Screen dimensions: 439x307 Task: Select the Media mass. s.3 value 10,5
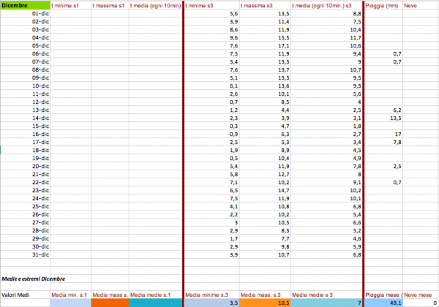click(x=265, y=303)
